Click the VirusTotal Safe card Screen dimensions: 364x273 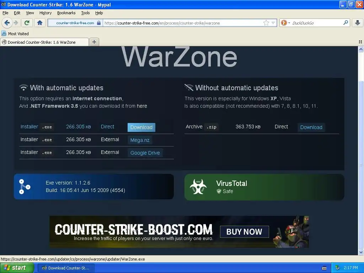tap(264, 187)
